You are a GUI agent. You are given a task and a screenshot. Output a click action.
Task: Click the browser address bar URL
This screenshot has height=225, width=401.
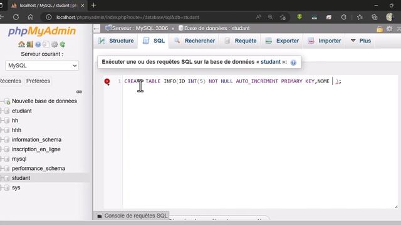[x=128, y=17]
